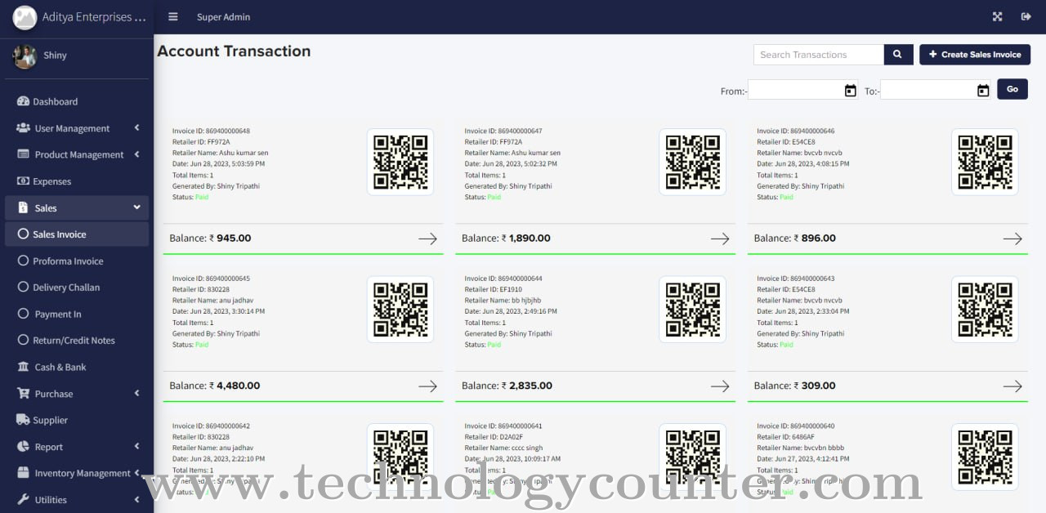Open the Delivery Challan page
Screen dimensions: 1046x513
click(77, 288)
